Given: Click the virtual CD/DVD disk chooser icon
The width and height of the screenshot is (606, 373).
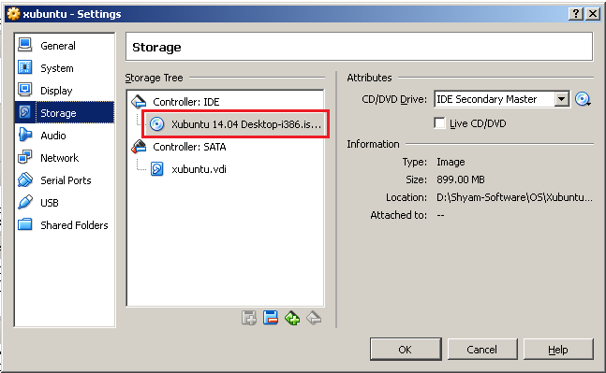Looking at the screenshot, I should click(583, 99).
